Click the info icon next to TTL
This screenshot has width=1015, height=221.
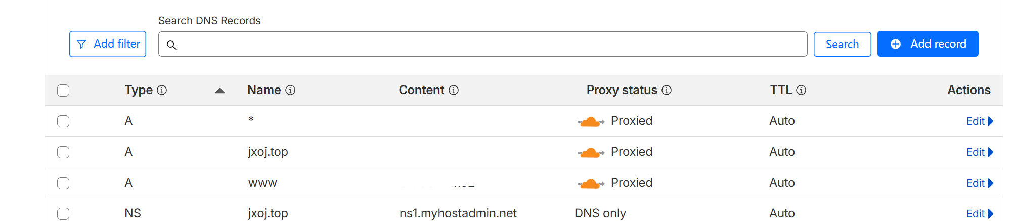[x=801, y=90]
